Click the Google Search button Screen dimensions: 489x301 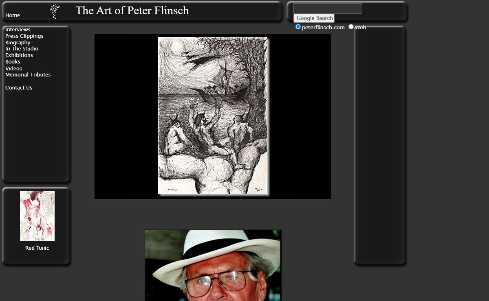[314, 18]
